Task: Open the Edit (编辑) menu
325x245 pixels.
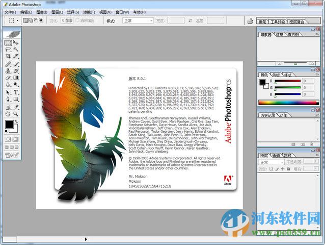Action: [26, 12]
